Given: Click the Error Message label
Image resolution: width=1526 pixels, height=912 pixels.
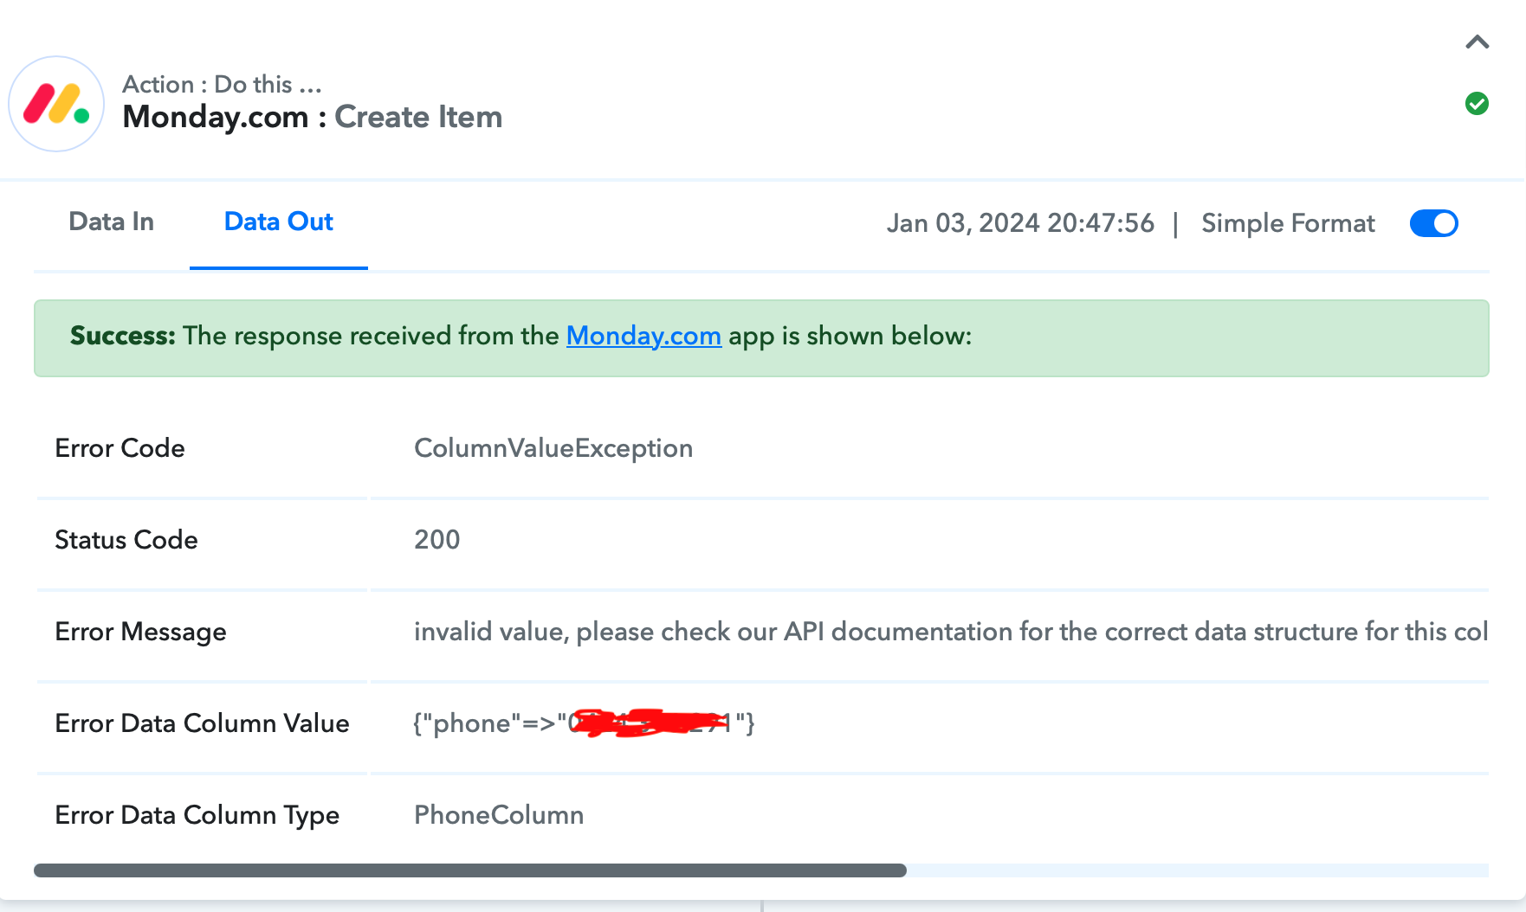Looking at the screenshot, I should tap(140, 632).
